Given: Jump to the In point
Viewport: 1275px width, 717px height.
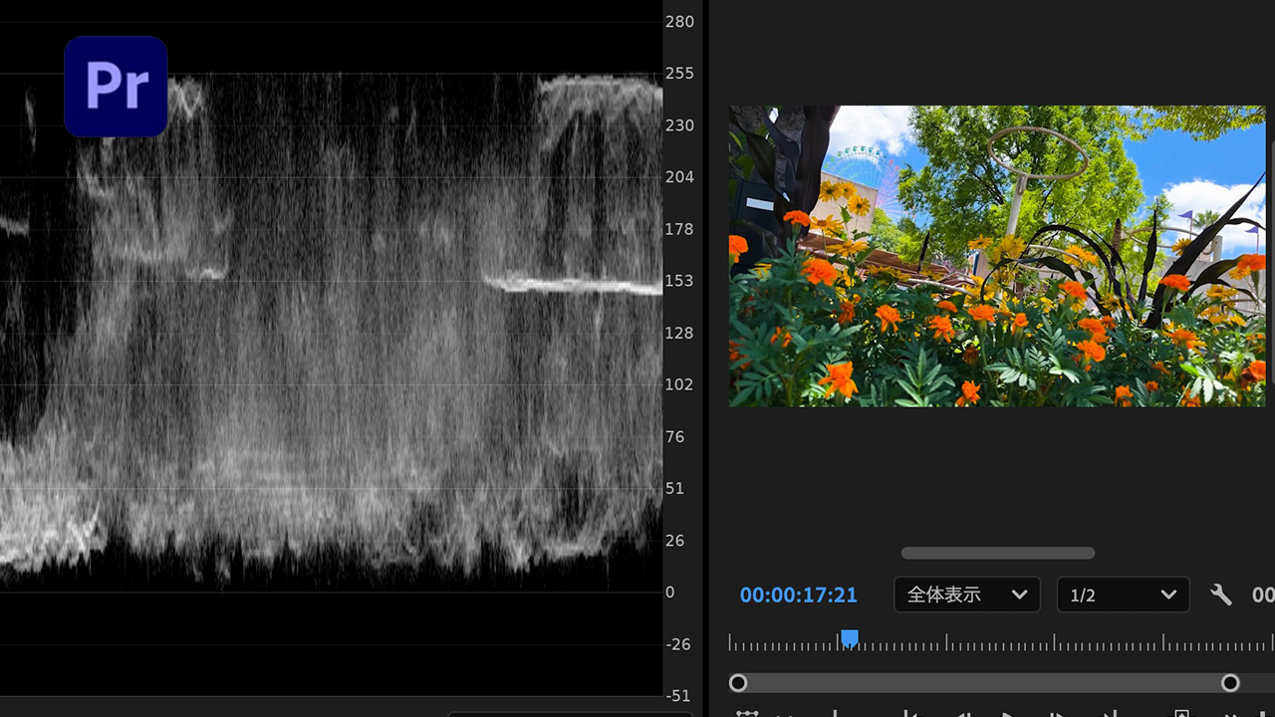Looking at the screenshot, I should click(x=909, y=713).
